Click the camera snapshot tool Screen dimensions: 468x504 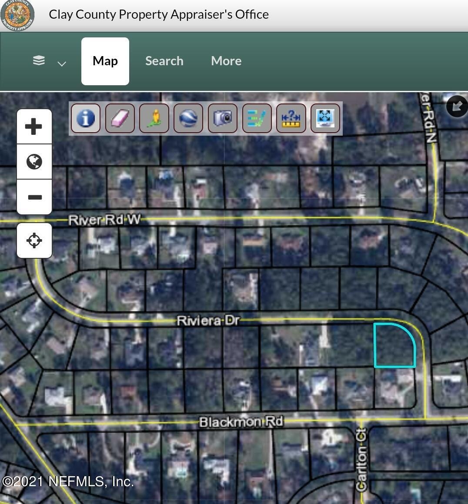222,118
